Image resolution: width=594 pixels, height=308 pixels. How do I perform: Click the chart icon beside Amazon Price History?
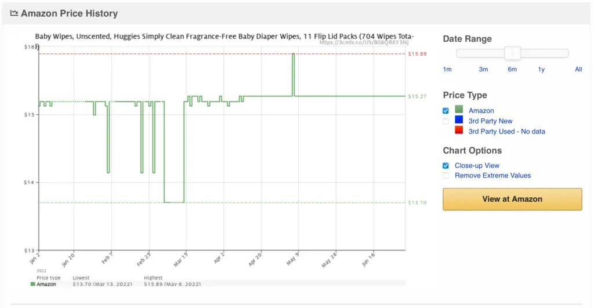click(14, 13)
